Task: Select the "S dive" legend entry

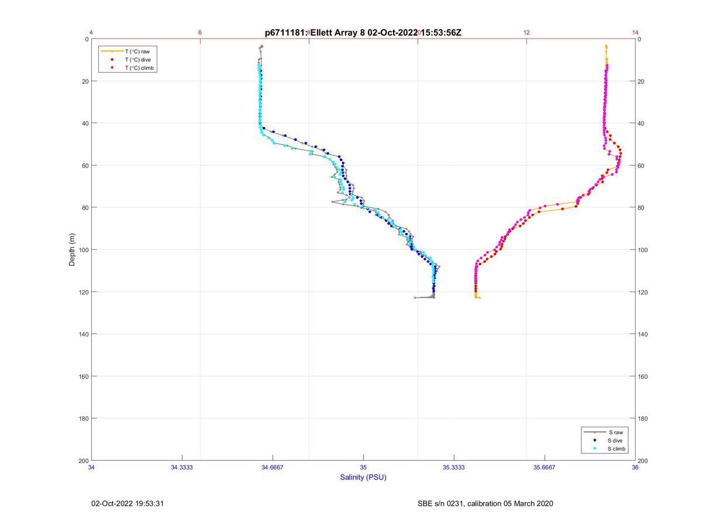Action: (x=616, y=440)
